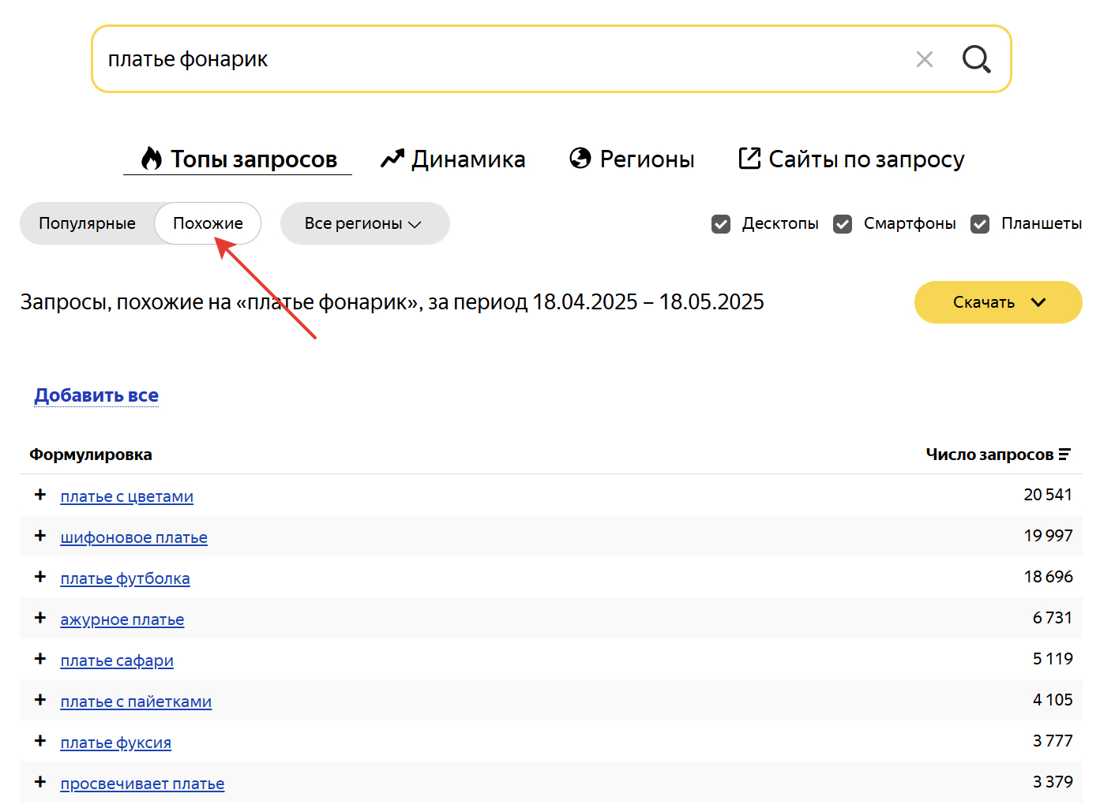This screenshot has height=812, width=1115.
Task: Clear the search field with X icon
Action: tap(925, 59)
